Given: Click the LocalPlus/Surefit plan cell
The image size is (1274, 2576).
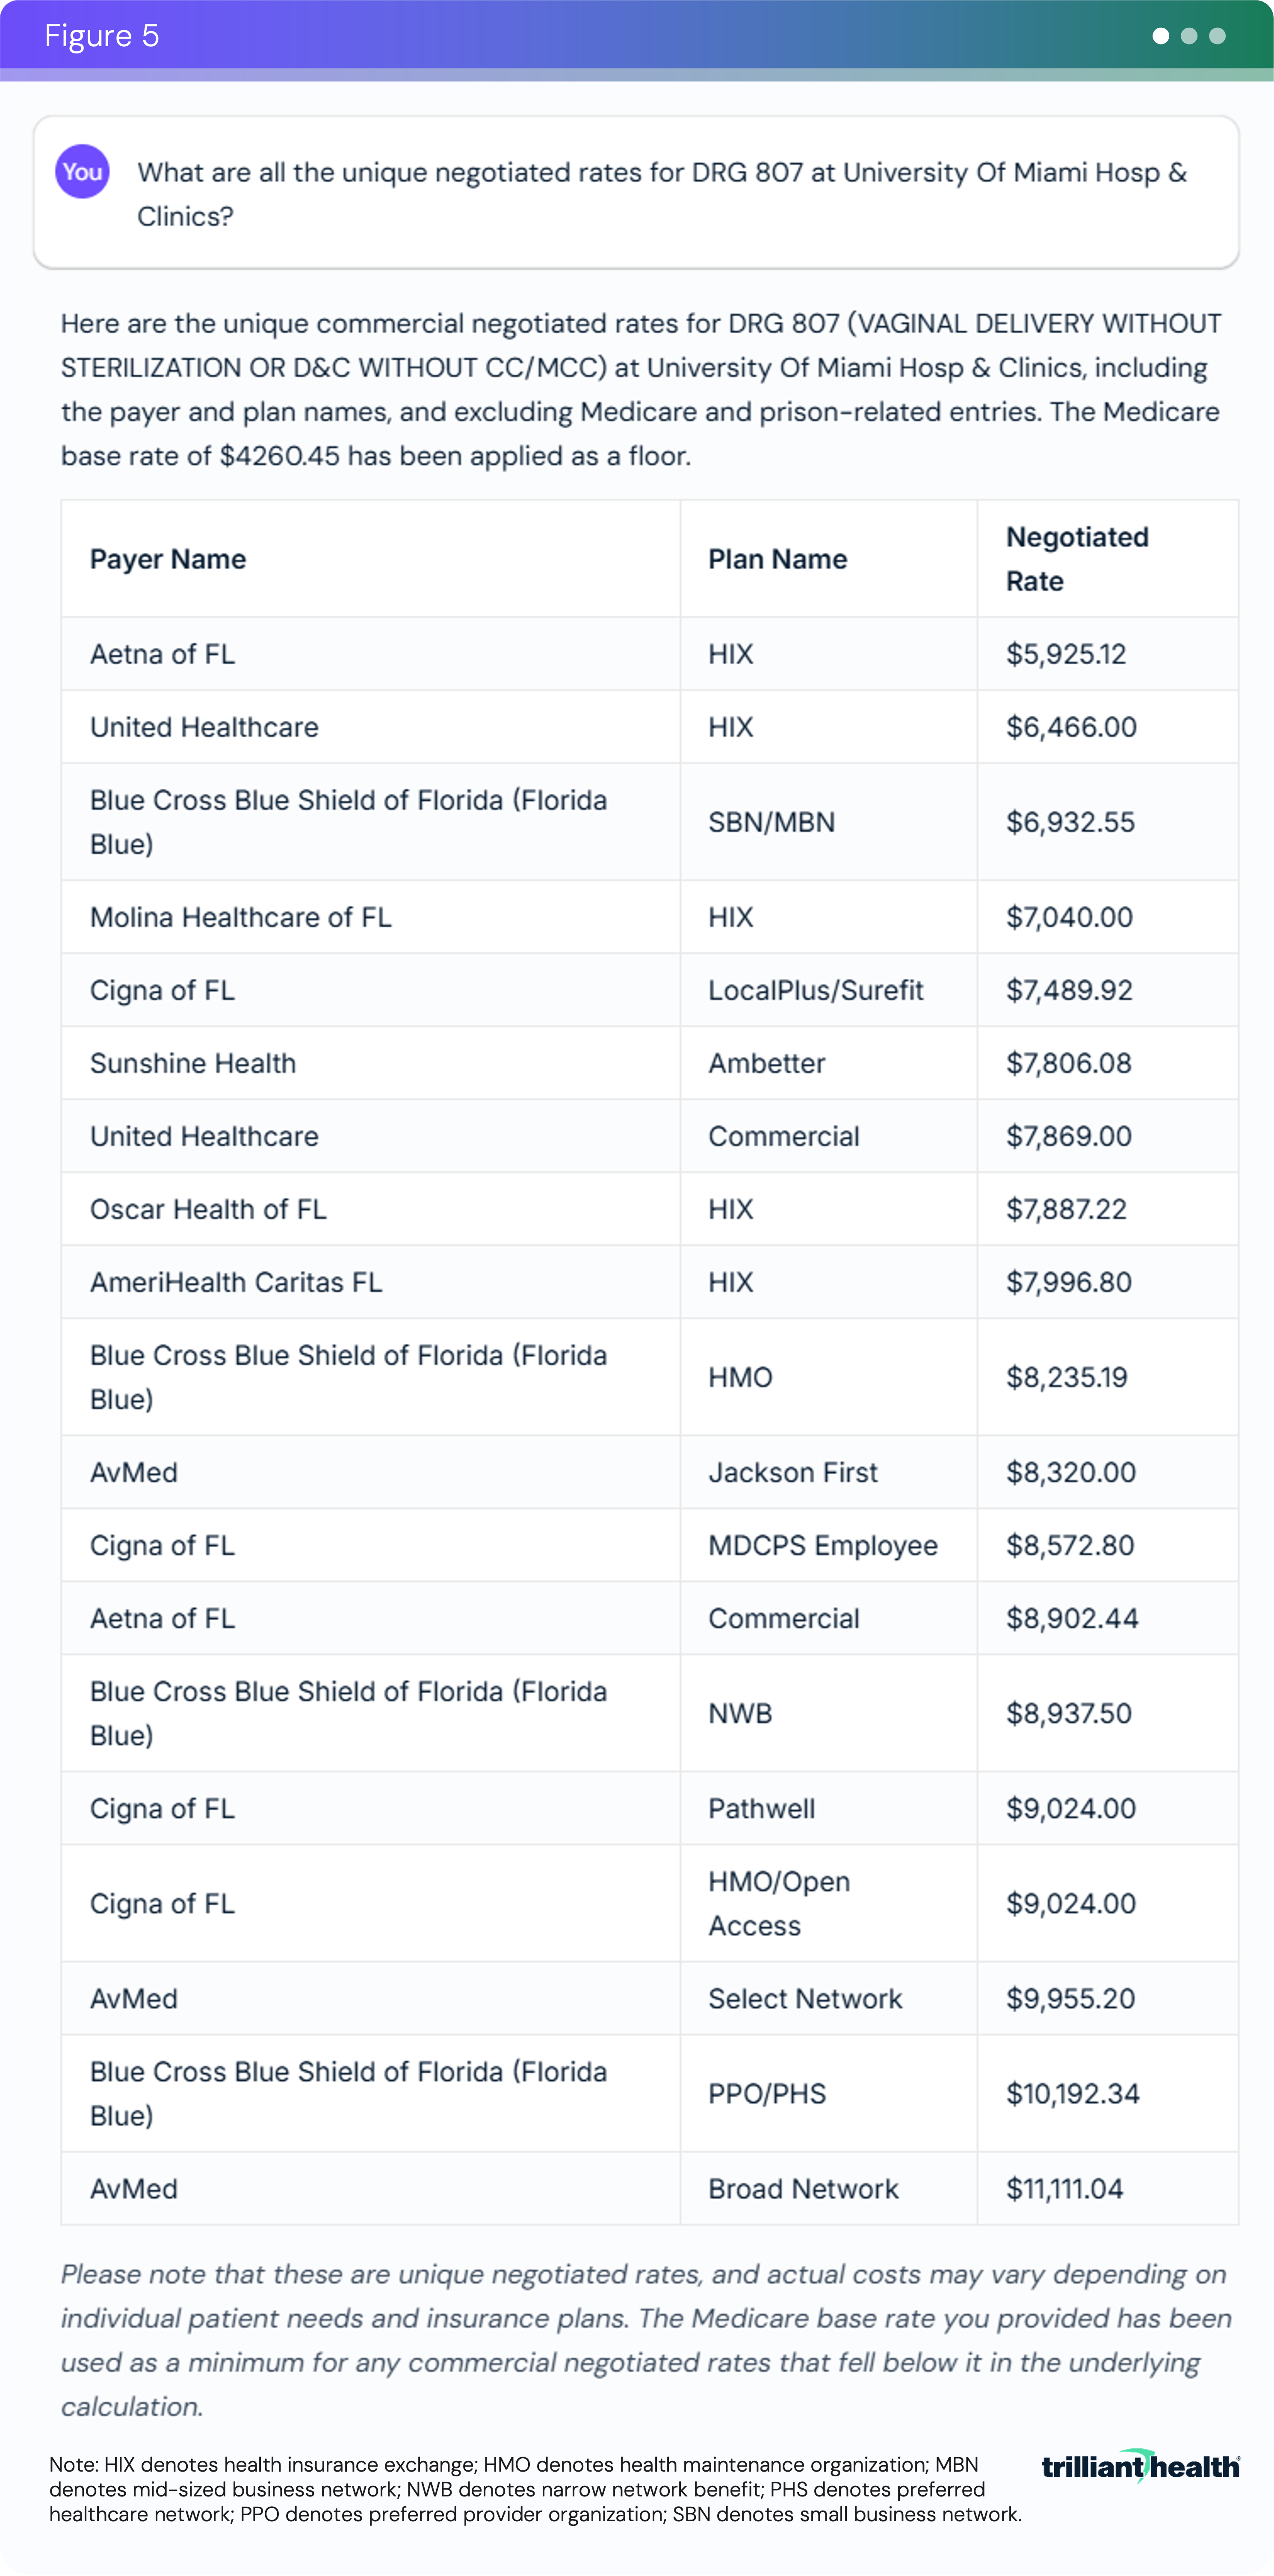Looking at the screenshot, I should tap(815, 990).
